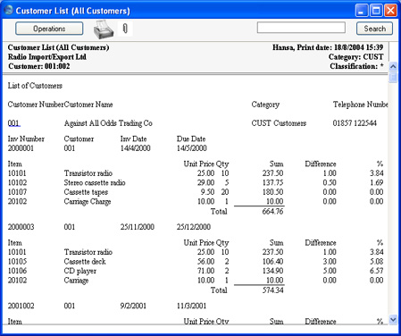Click unit price 9.50

click(207, 192)
